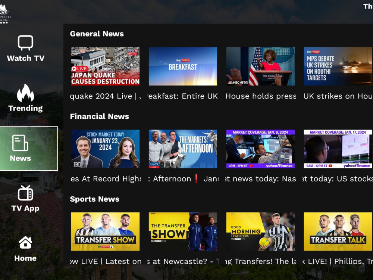373x280 pixels.
Task: Click the General News section heading
Action: [97, 34]
